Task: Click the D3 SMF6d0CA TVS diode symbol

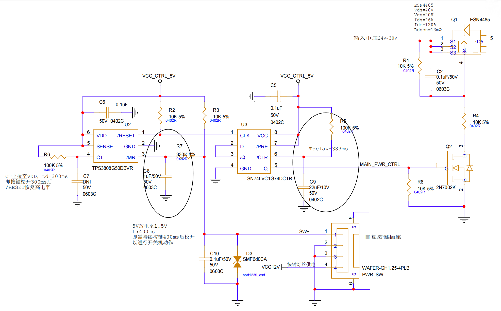Action: [x=237, y=262]
